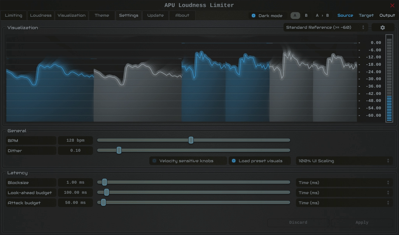Click the Attack budget slider handle
This screenshot has width=399, height=235.
click(x=103, y=202)
